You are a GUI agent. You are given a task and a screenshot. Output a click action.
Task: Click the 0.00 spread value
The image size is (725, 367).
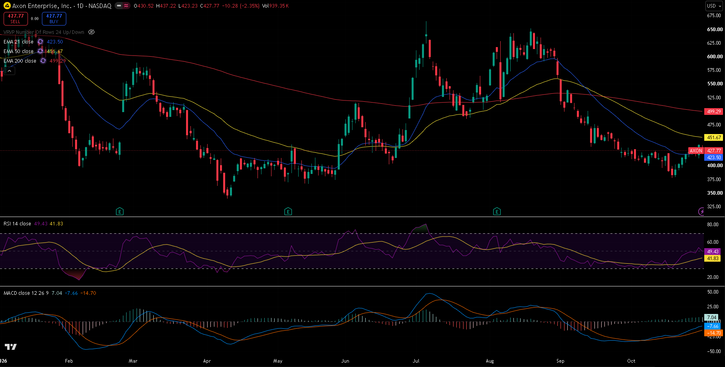[35, 19]
